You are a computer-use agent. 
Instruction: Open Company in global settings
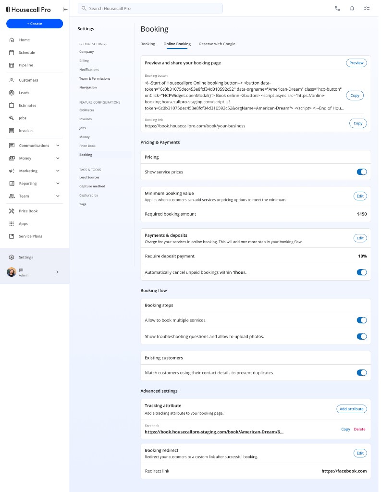(x=86, y=52)
